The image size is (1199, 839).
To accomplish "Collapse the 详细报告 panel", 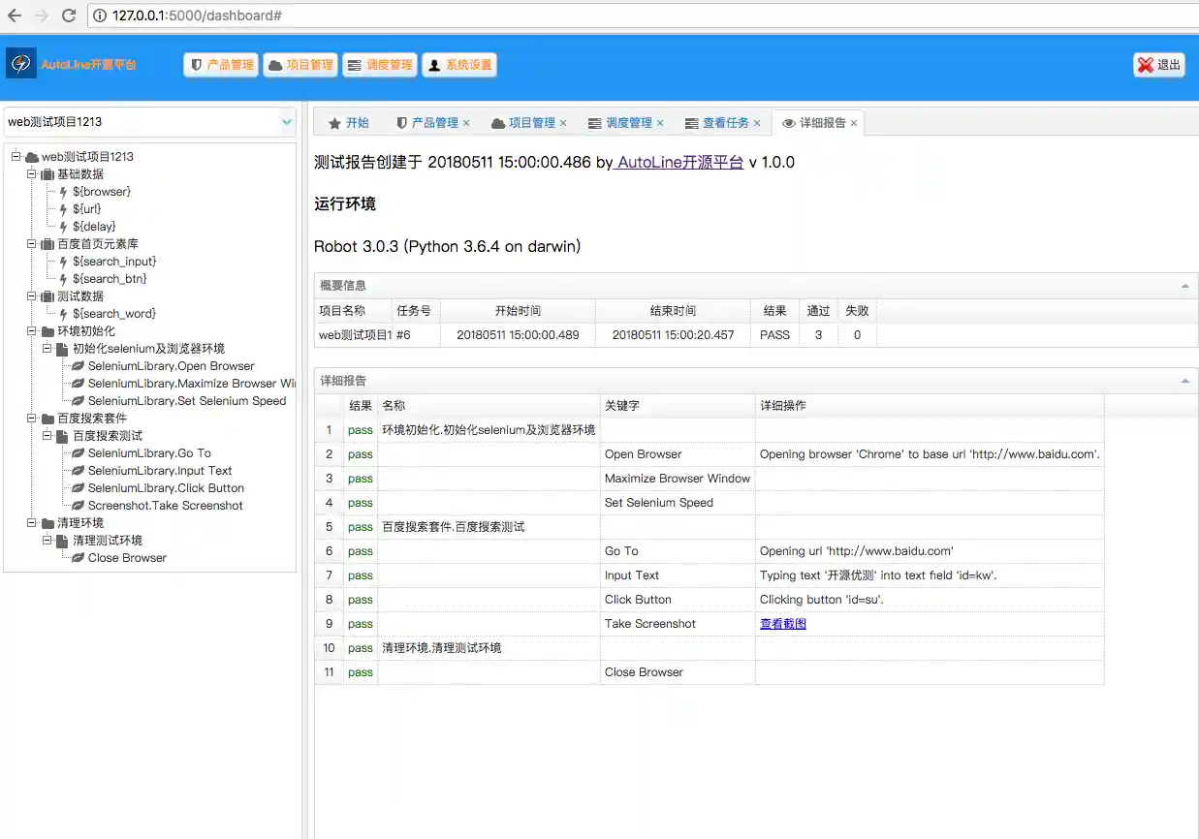I will tap(1184, 381).
